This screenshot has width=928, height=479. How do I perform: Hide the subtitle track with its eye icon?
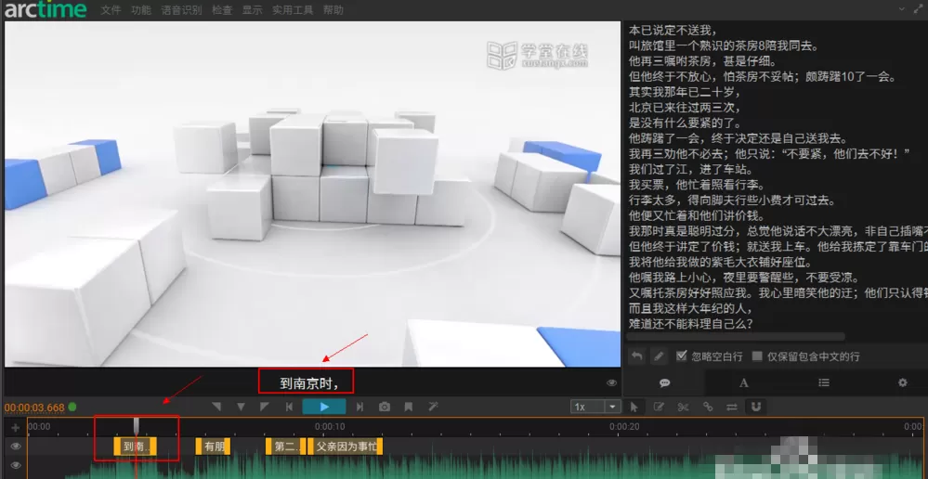pyautogui.click(x=16, y=446)
